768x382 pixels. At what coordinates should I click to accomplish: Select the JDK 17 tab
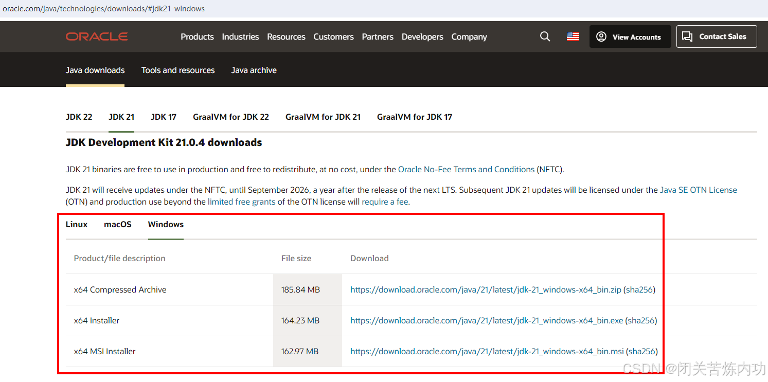pyautogui.click(x=164, y=117)
